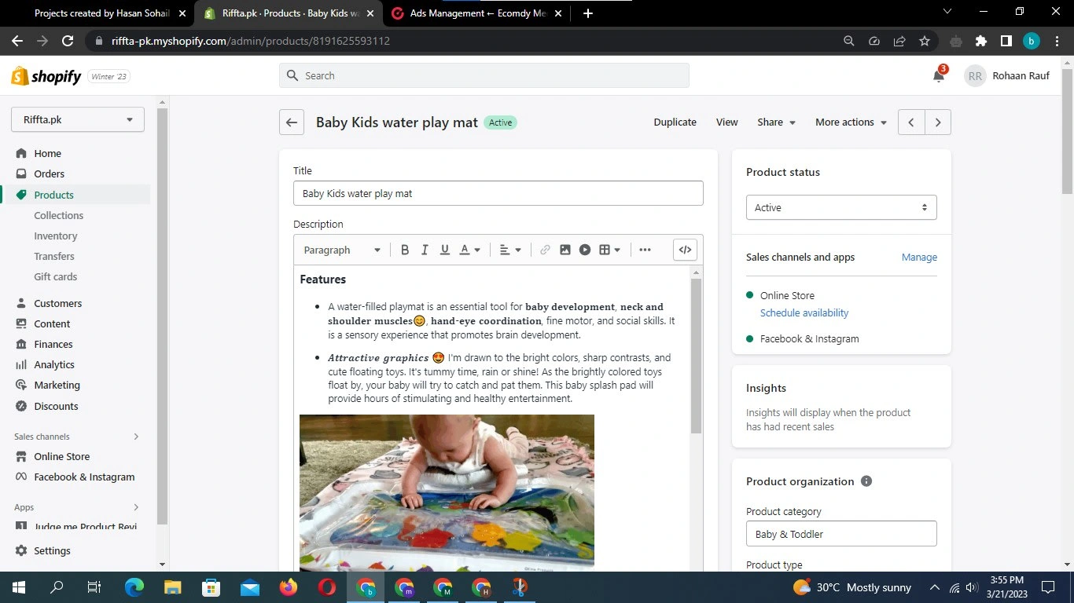Open the Paragraph style dropdown
Viewport: 1074px width, 603px height.
[342, 250]
